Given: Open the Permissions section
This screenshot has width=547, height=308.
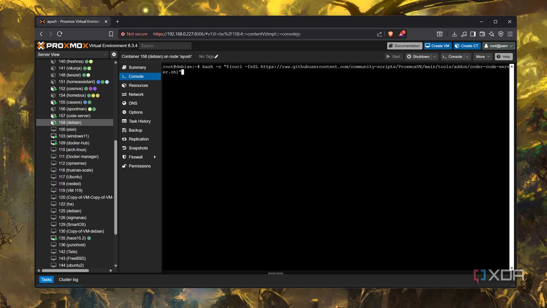Looking at the screenshot, I should [140, 166].
